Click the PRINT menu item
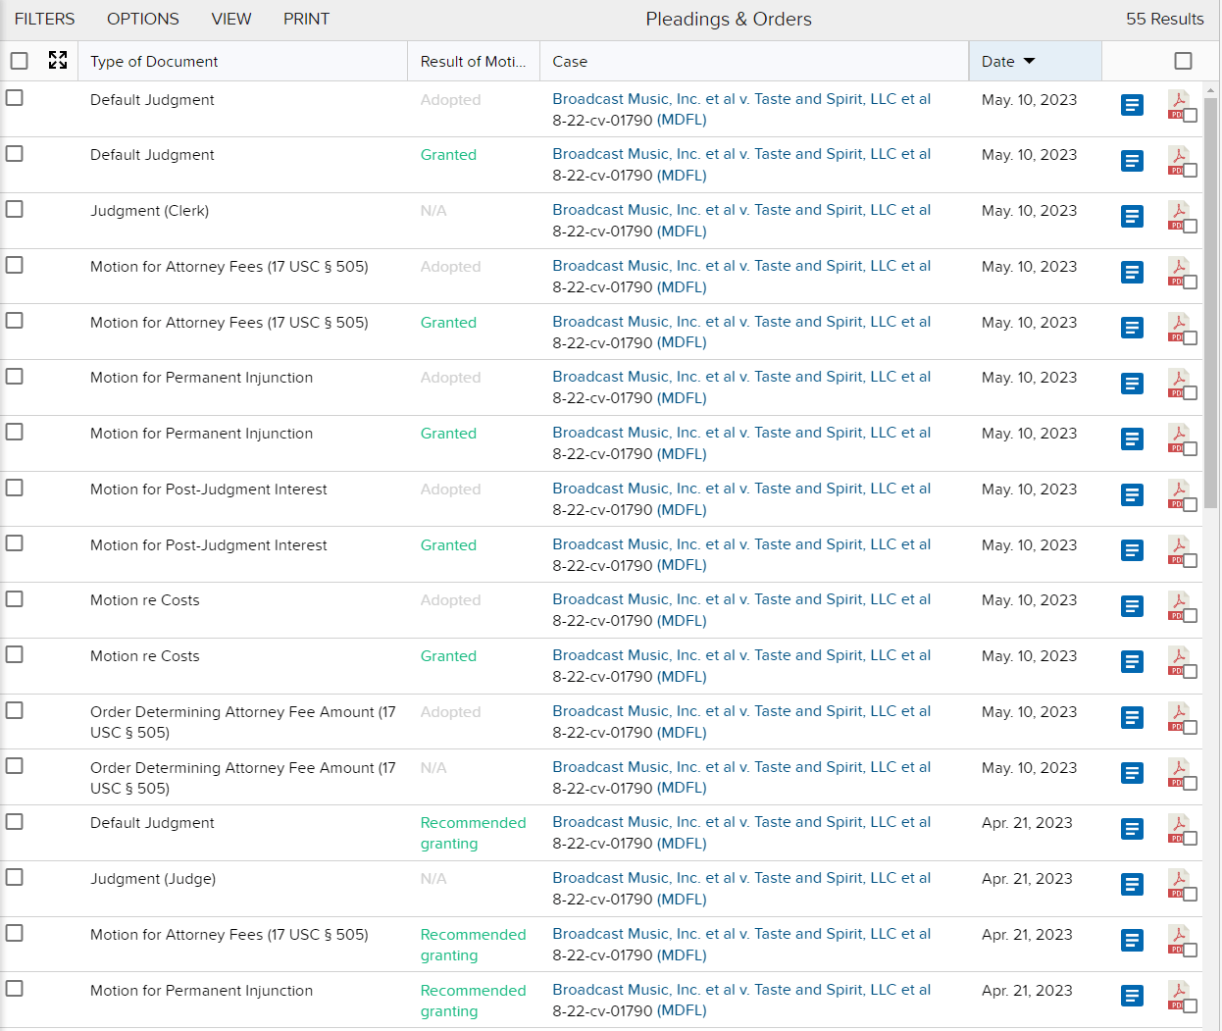Image resolution: width=1222 pixels, height=1031 pixels. tap(306, 19)
